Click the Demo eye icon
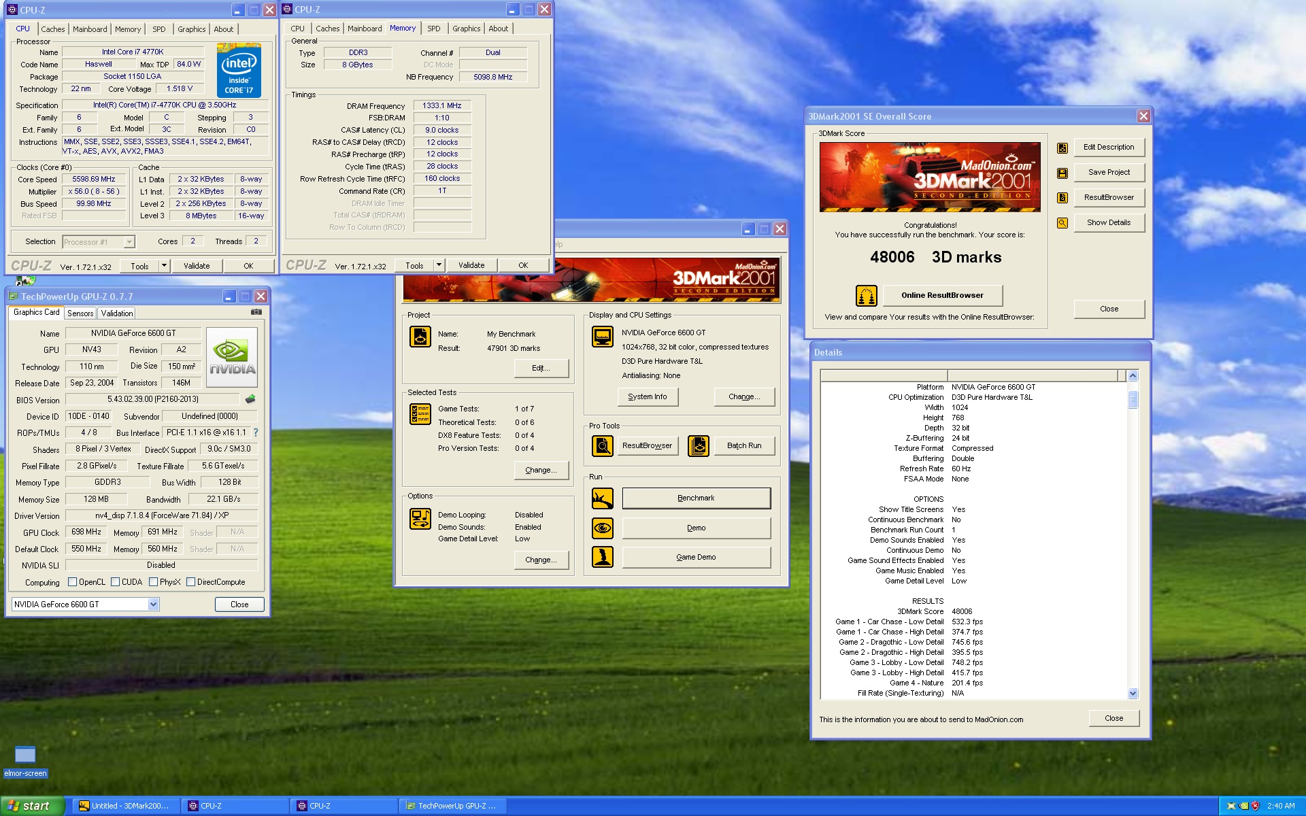1306x816 pixels. point(602,528)
